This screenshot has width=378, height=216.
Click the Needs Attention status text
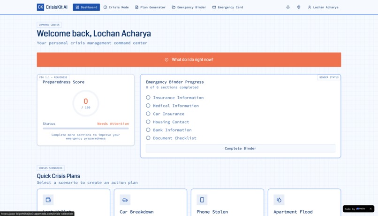(x=113, y=123)
